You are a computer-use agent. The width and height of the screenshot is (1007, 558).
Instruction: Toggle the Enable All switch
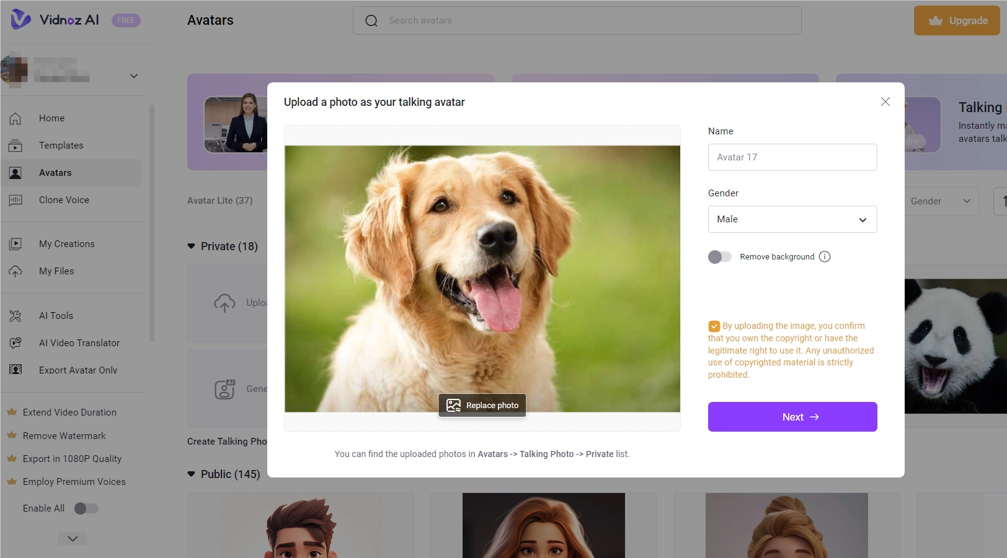pyautogui.click(x=86, y=508)
